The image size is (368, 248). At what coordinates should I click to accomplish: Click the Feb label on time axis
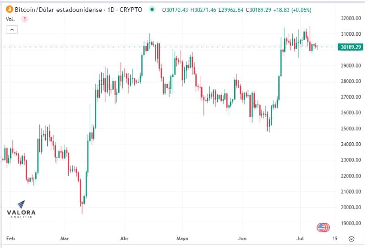point(10,238)
